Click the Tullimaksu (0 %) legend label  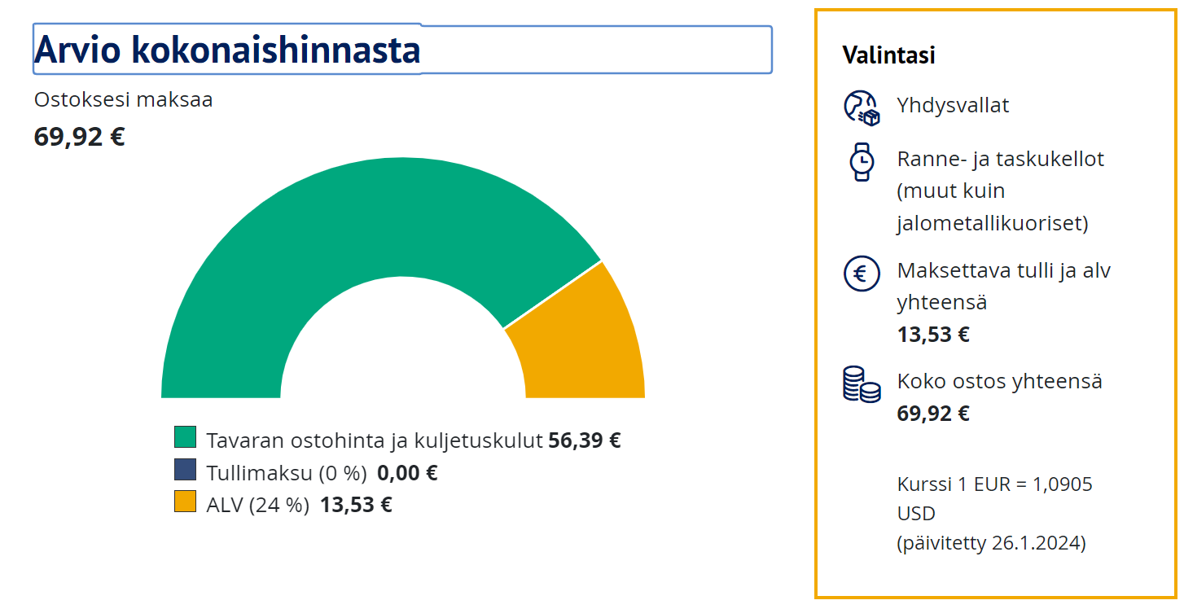click(x=286, y=473)
